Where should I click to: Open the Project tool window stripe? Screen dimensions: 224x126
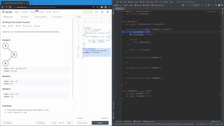click(113, 11)
